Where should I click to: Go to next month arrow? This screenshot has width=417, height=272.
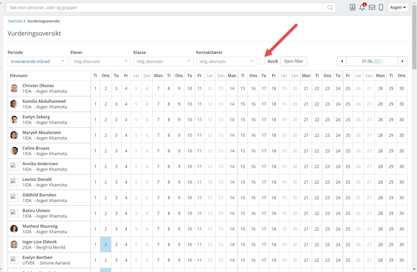click(402, 61)
